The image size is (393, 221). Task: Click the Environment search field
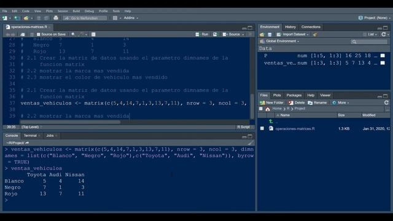[369, 41]
